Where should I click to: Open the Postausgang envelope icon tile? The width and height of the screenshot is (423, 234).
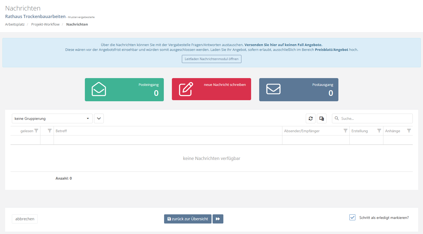273,89
